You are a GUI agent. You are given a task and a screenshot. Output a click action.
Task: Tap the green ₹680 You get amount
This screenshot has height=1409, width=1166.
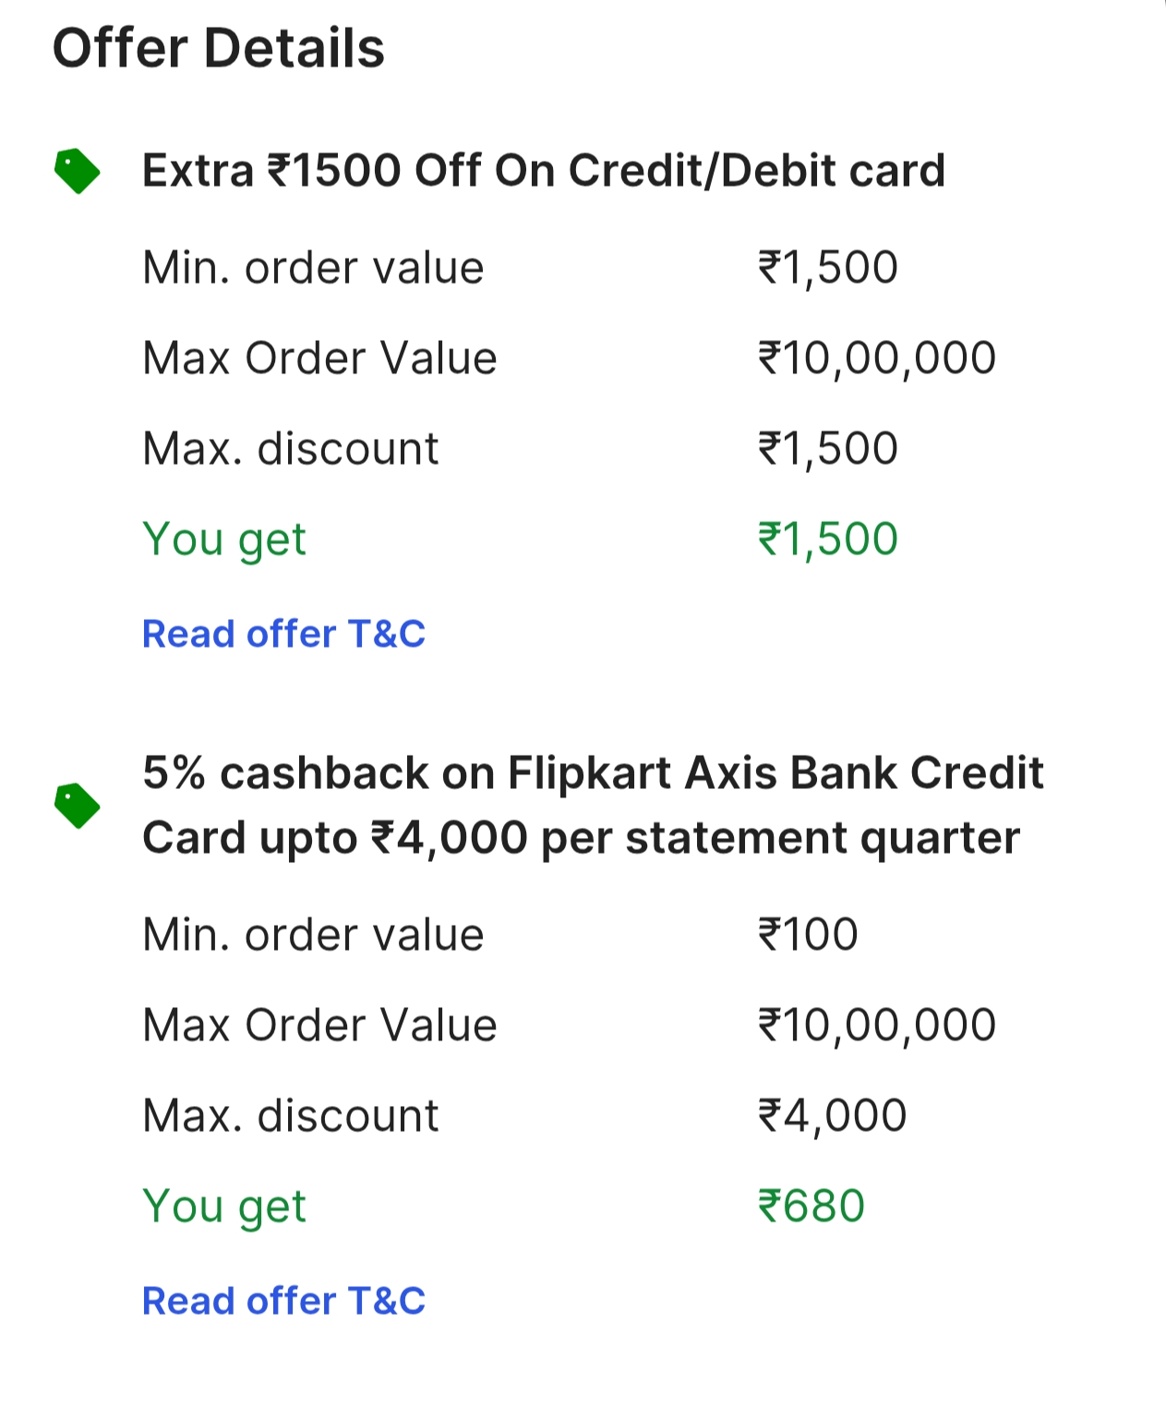pos(811,1207)
